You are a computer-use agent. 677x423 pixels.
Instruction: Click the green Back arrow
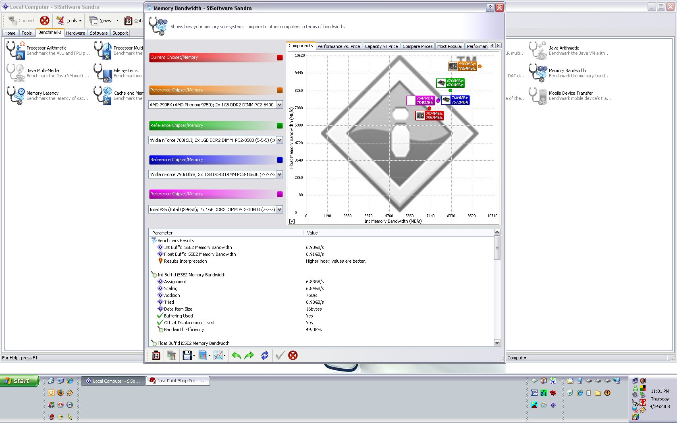(237, 355)
